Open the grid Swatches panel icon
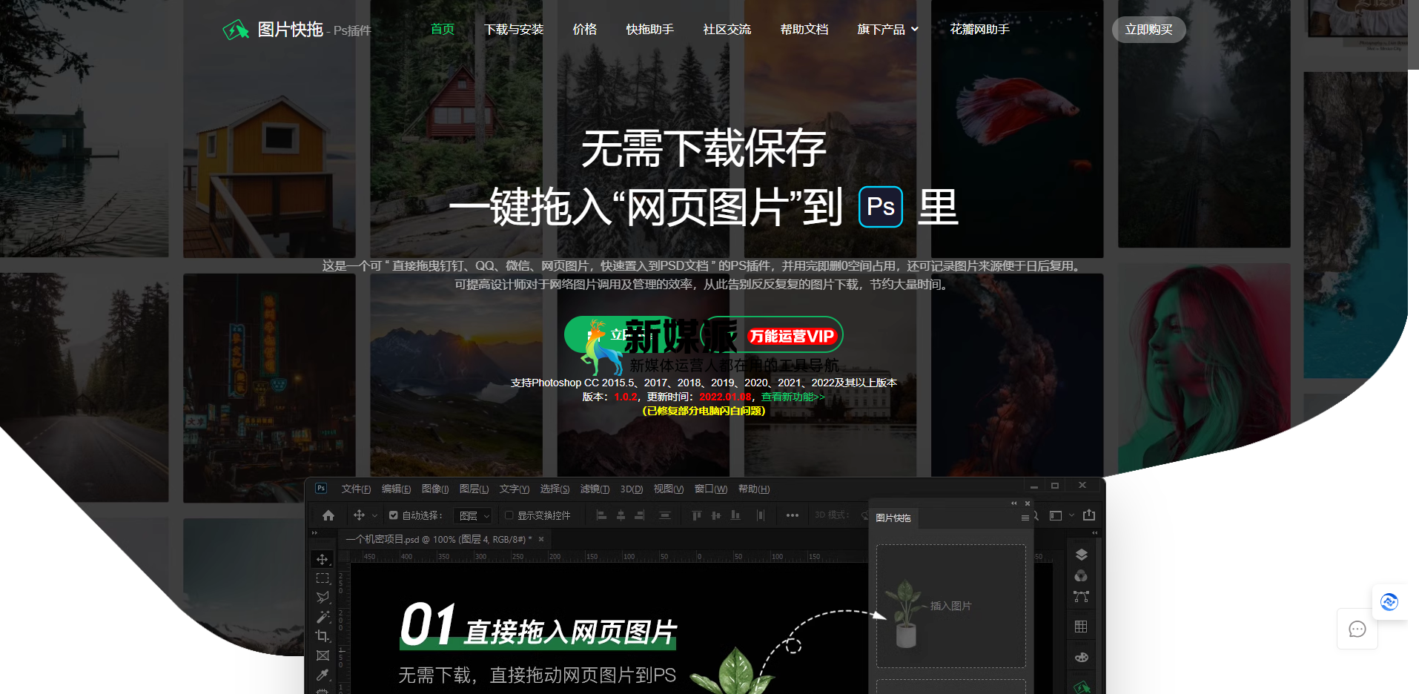 (1081, 627)
